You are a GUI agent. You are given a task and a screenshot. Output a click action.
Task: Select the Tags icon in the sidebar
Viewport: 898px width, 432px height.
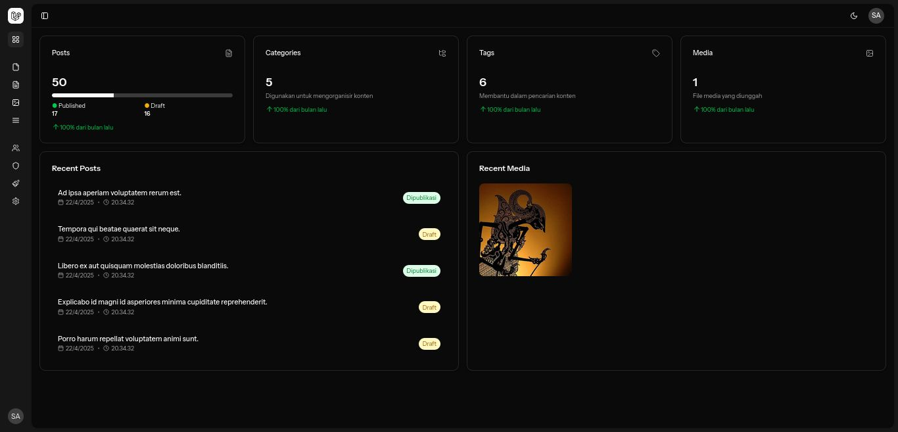click(16, 183)
